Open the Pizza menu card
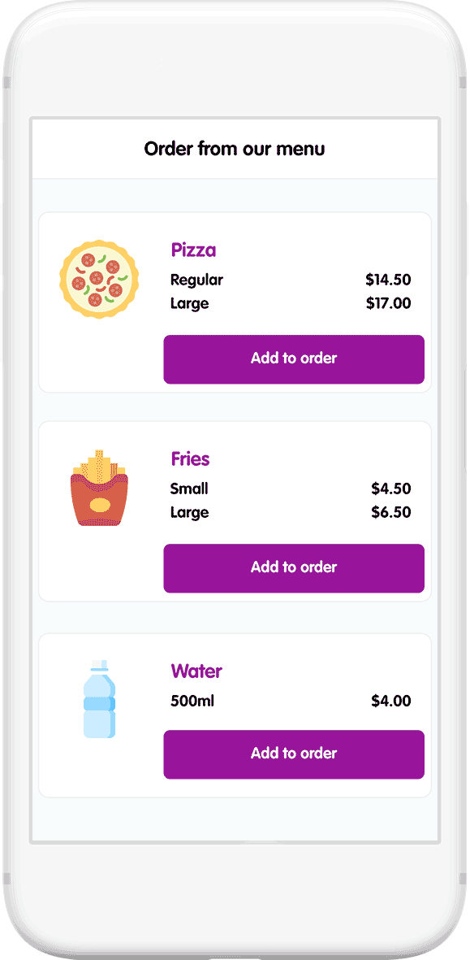Viewport: 470px width, 960px height. coord(235,301)
